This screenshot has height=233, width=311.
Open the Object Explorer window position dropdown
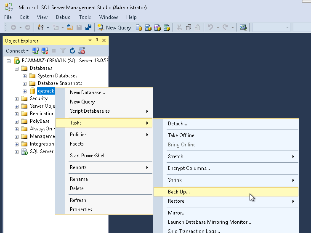click(x=90, y=40)
